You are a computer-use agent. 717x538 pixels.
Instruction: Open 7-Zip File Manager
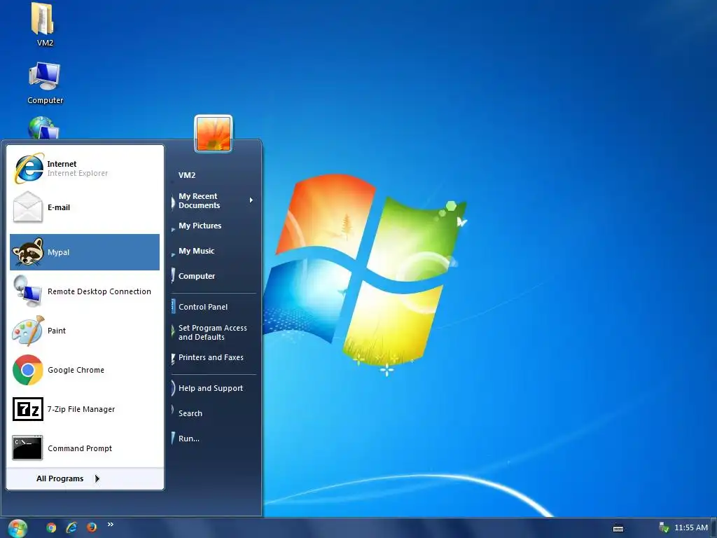coord(85,409)
